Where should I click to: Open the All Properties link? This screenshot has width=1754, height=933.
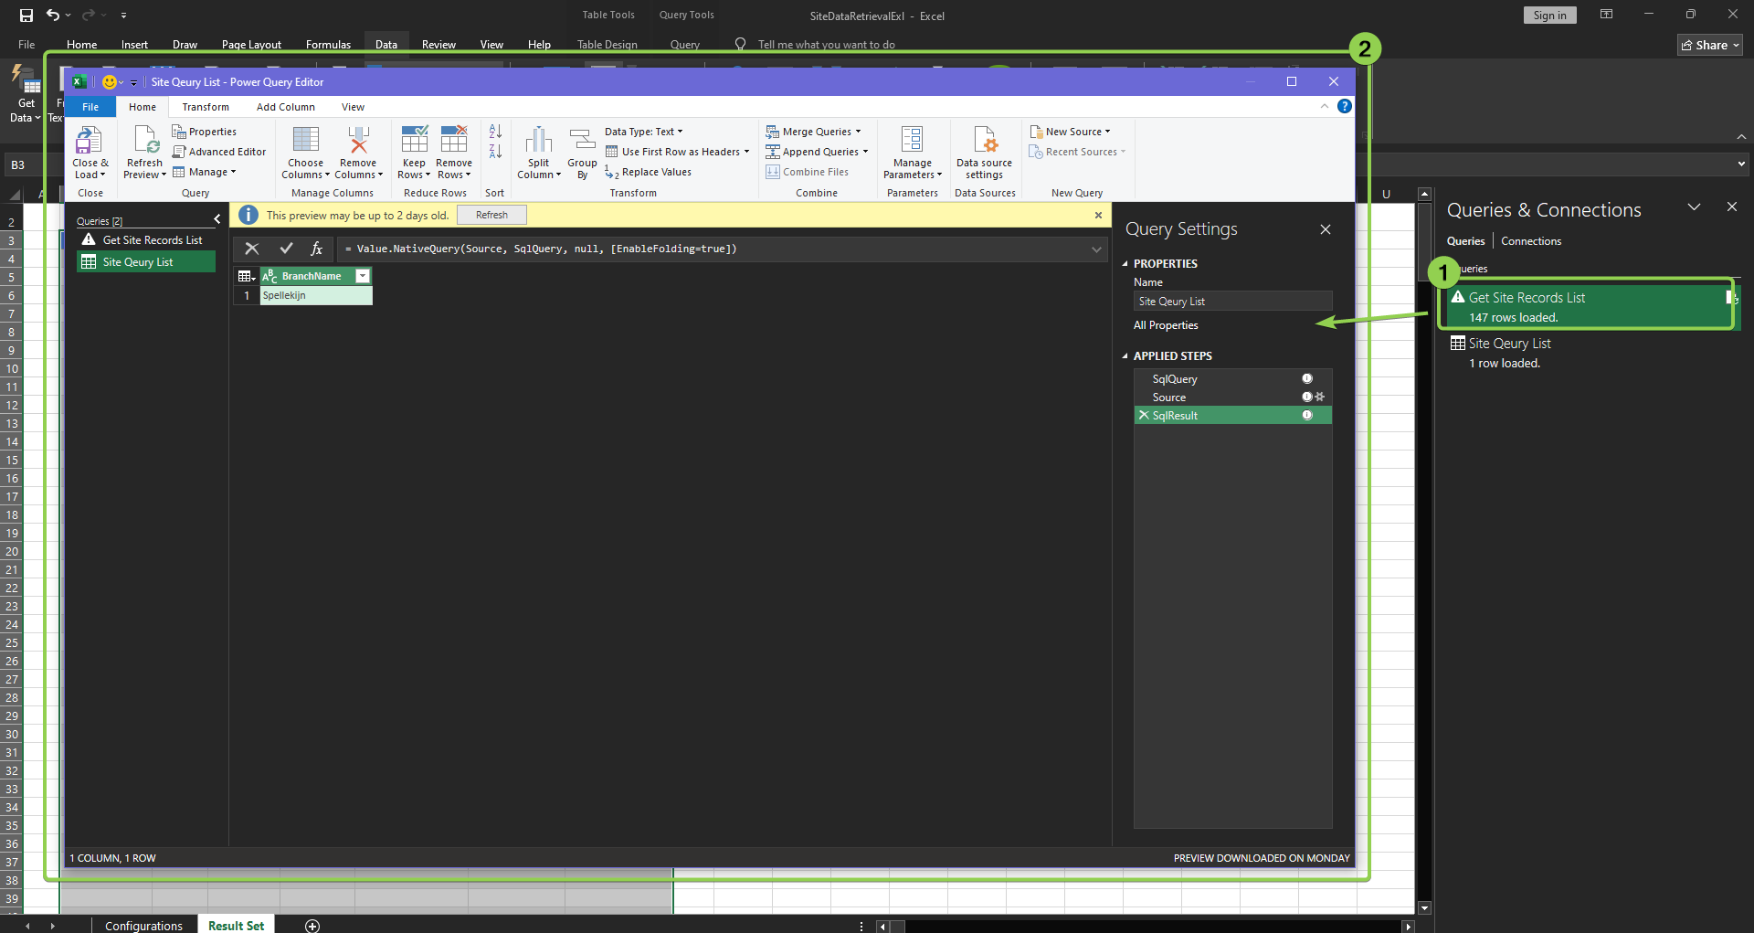click(1166, 325)
